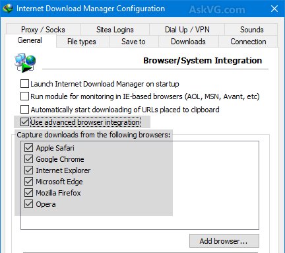Toggle Google Chrome capture checkbox
The height and width of the screenshot is (253, 285).
pos(28,159)
